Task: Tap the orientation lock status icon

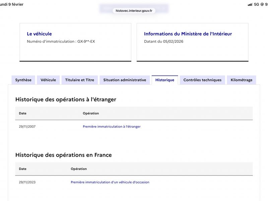Action: 262,4
